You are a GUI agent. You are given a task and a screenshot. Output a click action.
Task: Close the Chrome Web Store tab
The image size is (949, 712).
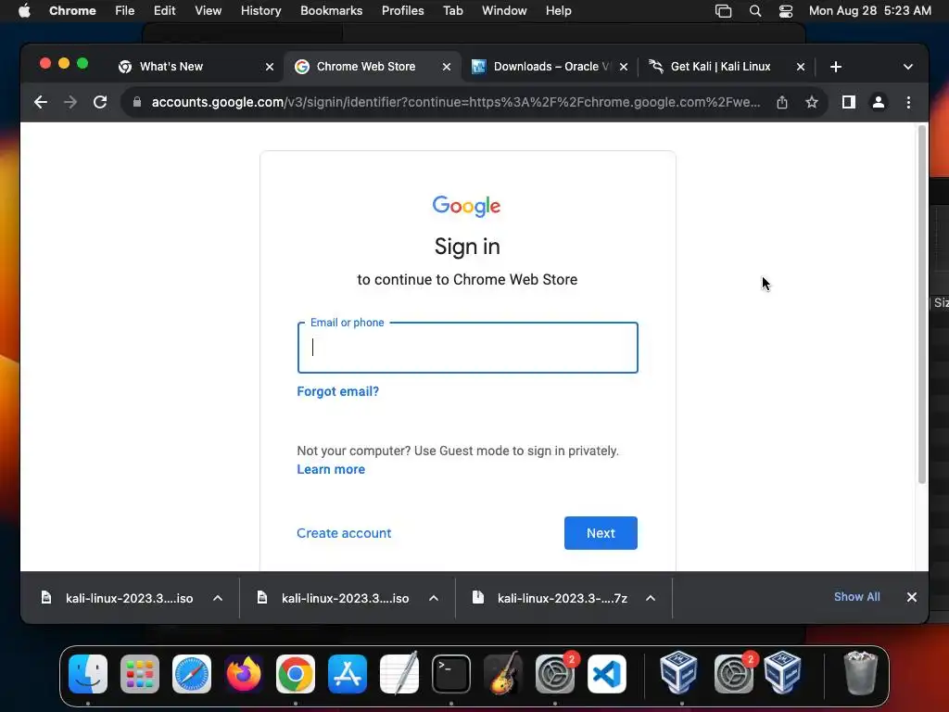pos(447,67)
